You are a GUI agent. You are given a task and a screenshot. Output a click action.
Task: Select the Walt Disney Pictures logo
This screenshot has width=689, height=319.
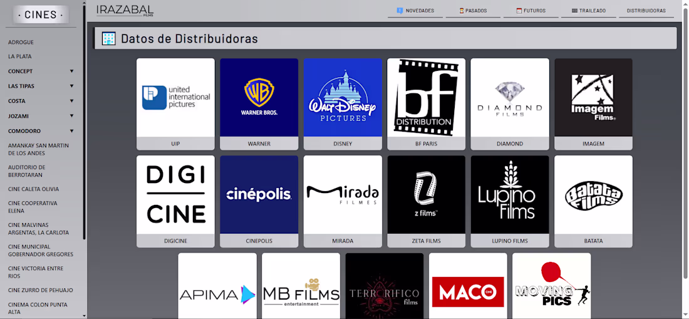(343, 98)
